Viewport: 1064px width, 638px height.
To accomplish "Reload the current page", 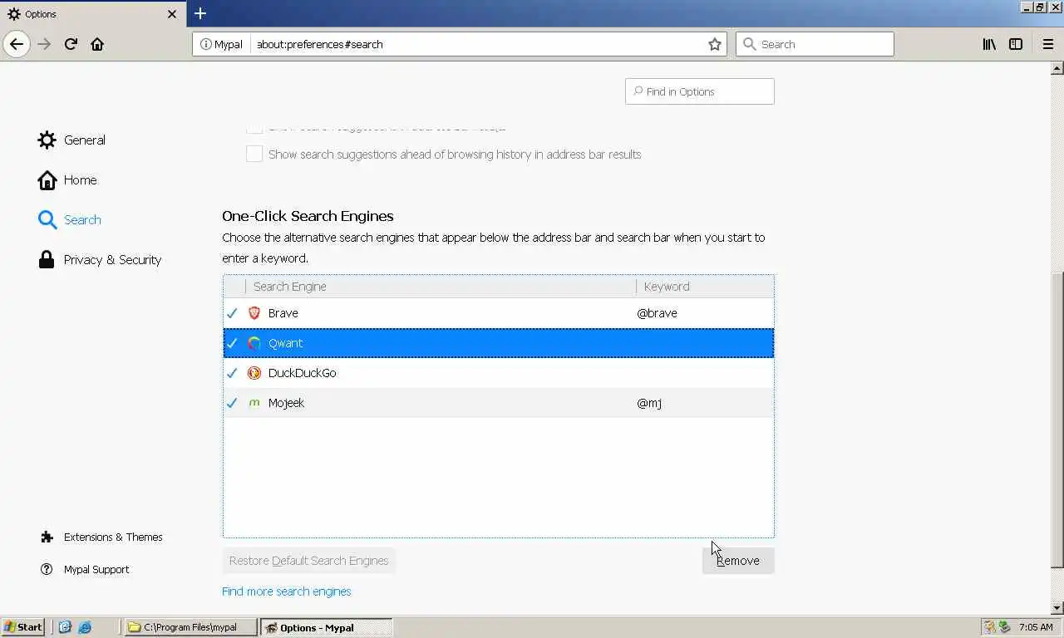I will click(x=71, y=44).
